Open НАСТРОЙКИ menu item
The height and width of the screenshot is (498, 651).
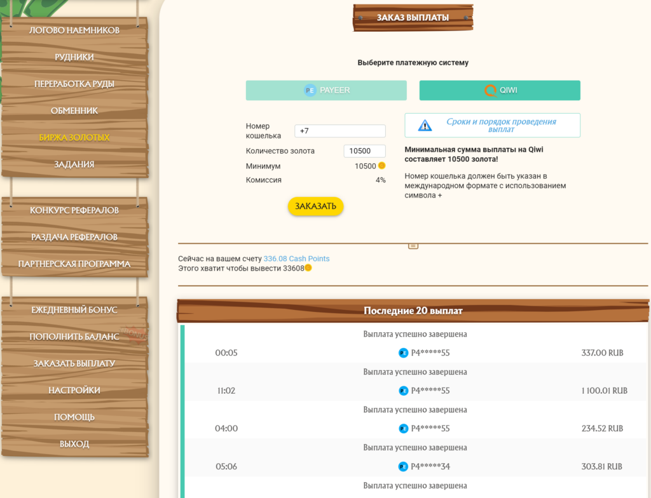[74, 390]
